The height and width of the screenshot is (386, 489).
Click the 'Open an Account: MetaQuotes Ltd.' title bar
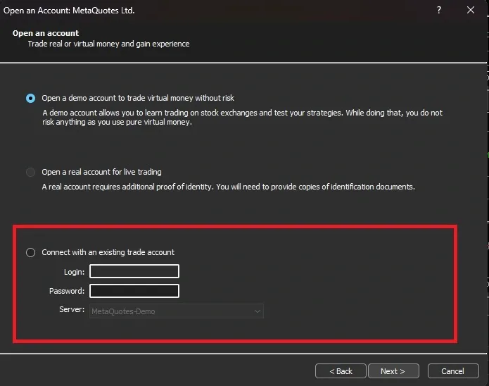tap(74, 11)
